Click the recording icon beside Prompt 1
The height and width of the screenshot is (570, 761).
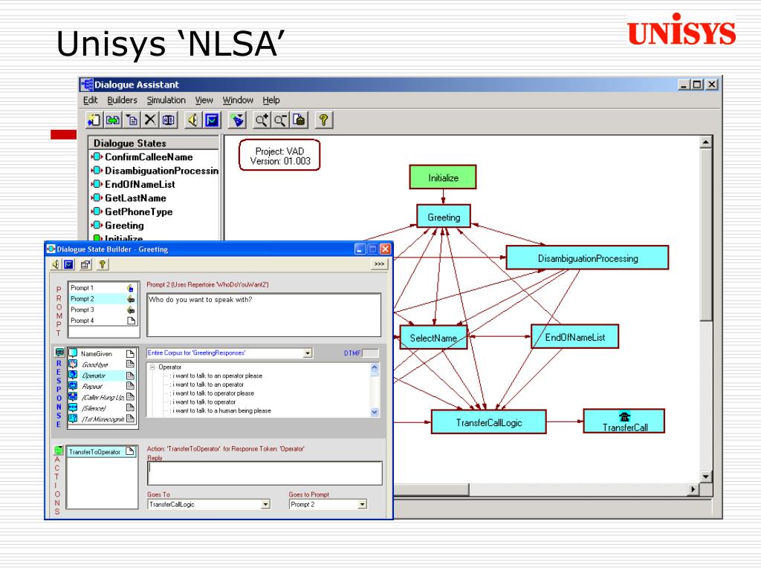point(130,288)
